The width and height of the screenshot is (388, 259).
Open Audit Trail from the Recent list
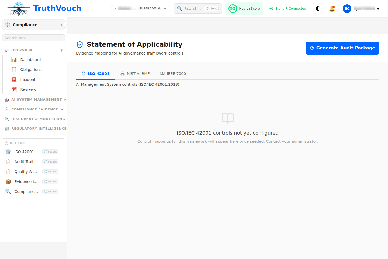point(24,161)
